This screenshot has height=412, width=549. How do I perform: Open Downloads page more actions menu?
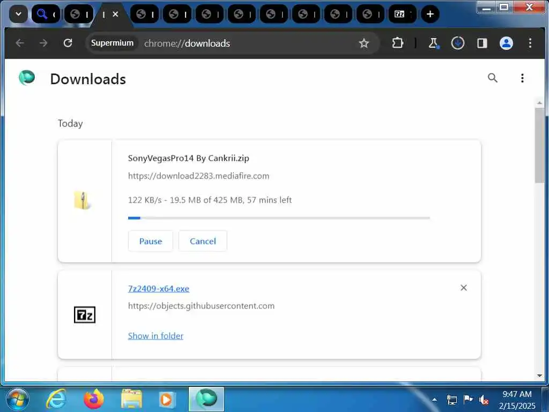[x=522, y=78]
